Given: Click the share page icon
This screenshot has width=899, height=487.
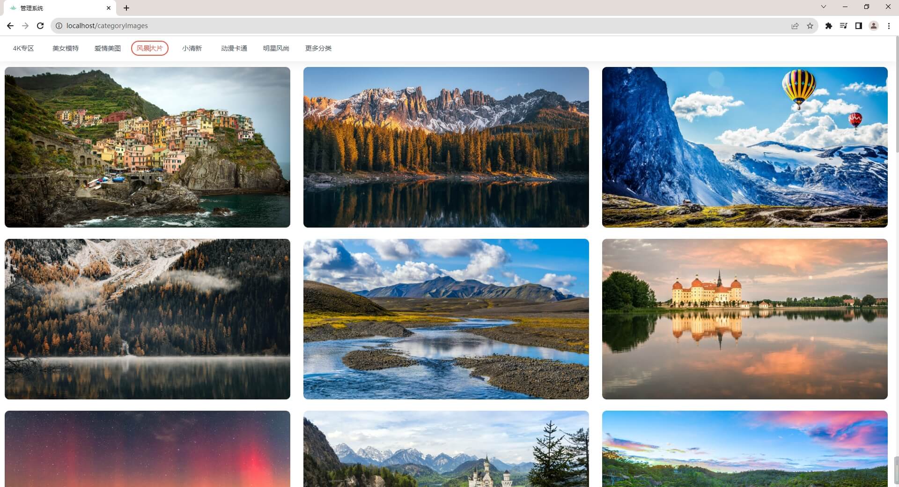Looking at the screenshot, I should coord(795,26).
